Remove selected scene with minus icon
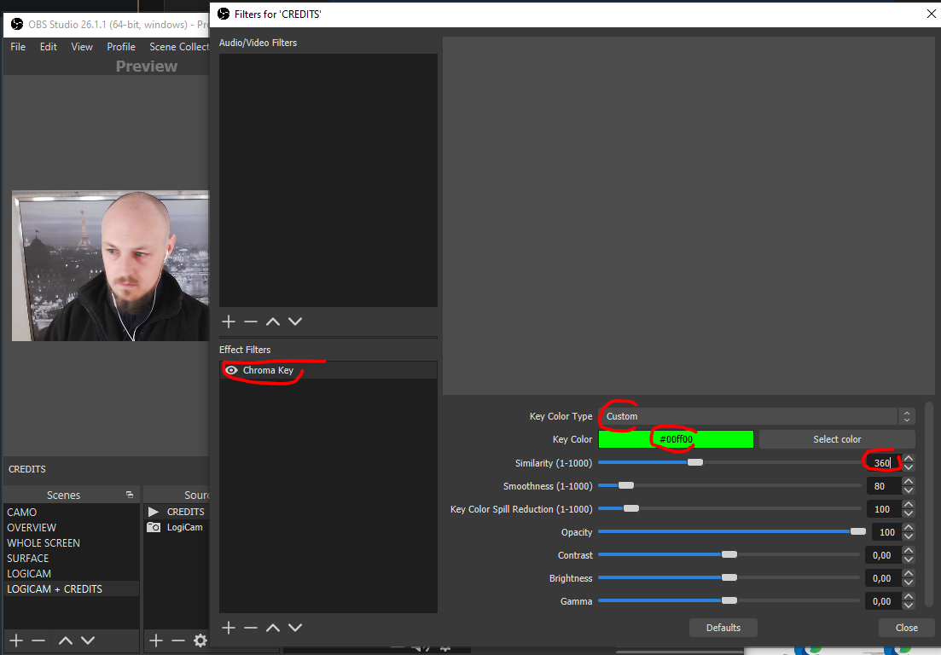 [x=38, y=641]
